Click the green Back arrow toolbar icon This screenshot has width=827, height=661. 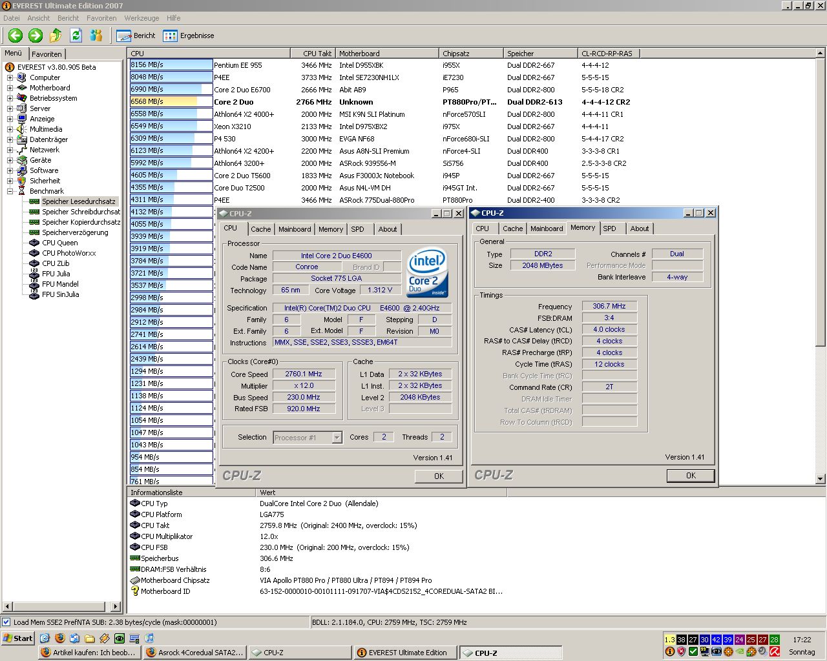pos(16,36)
